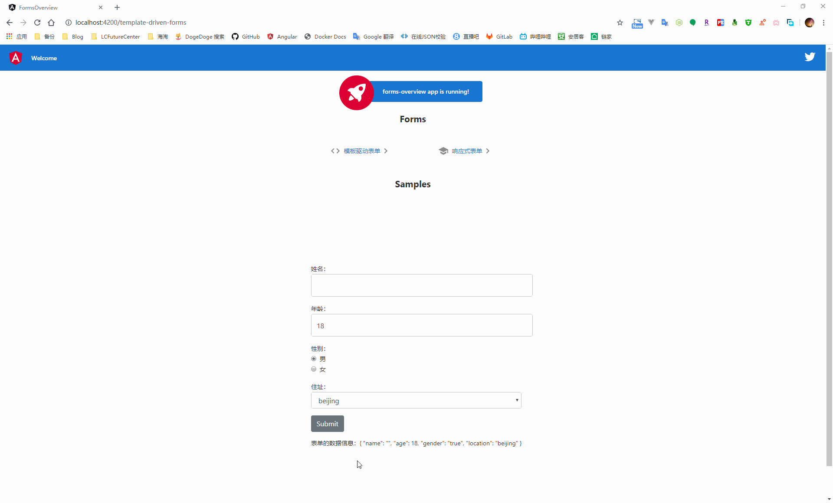833x503 pixels.
Task: Open the Twitter bird icon link
Action: 810,57
